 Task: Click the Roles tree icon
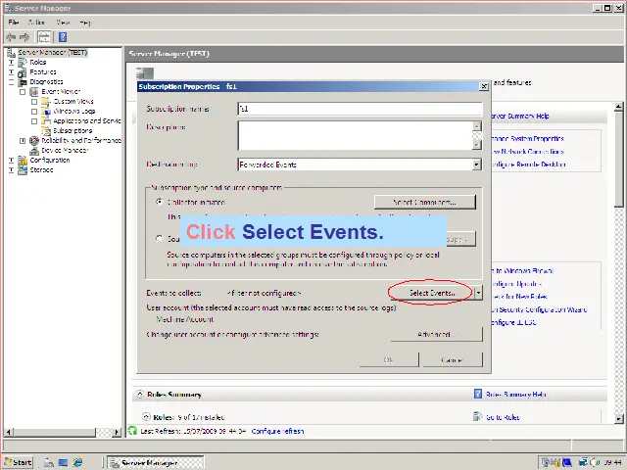click(23, 63)
